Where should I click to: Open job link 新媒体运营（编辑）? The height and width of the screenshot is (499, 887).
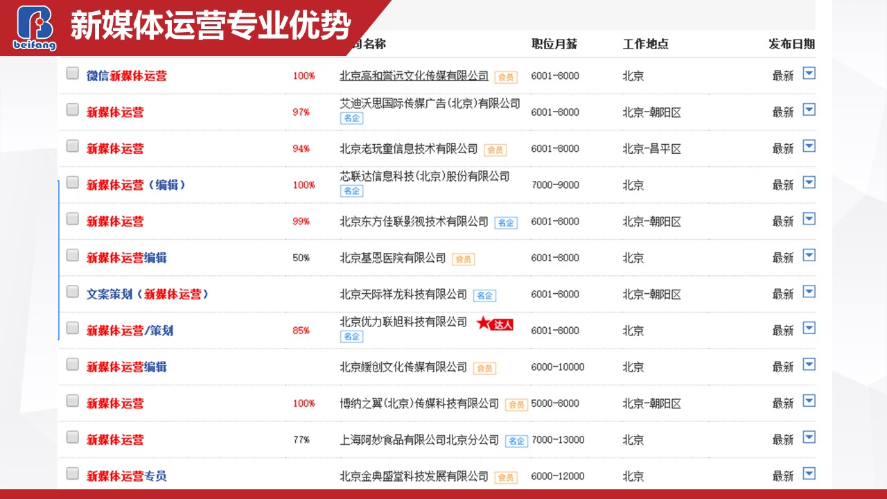point(136,185)
